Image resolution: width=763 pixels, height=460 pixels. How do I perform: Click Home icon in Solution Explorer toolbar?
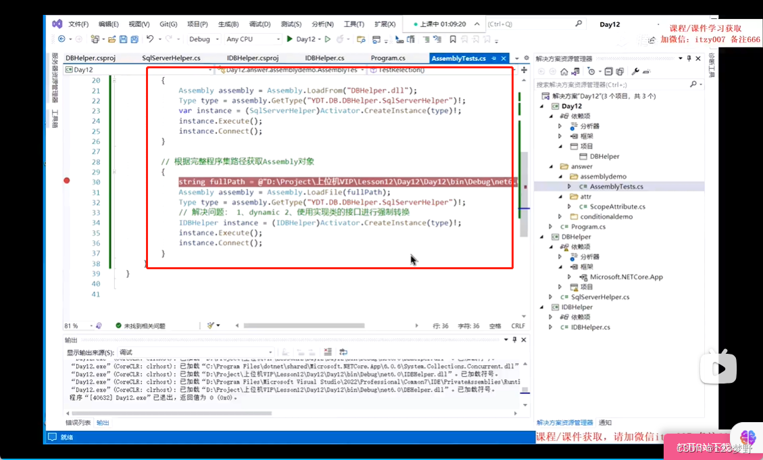pos(564,72)
